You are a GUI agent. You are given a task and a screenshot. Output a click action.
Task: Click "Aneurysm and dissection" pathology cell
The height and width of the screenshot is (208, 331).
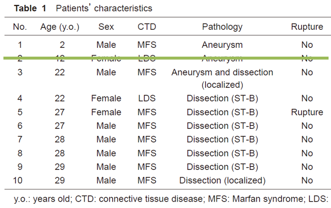pyautogui.click(x=222, y=72)
